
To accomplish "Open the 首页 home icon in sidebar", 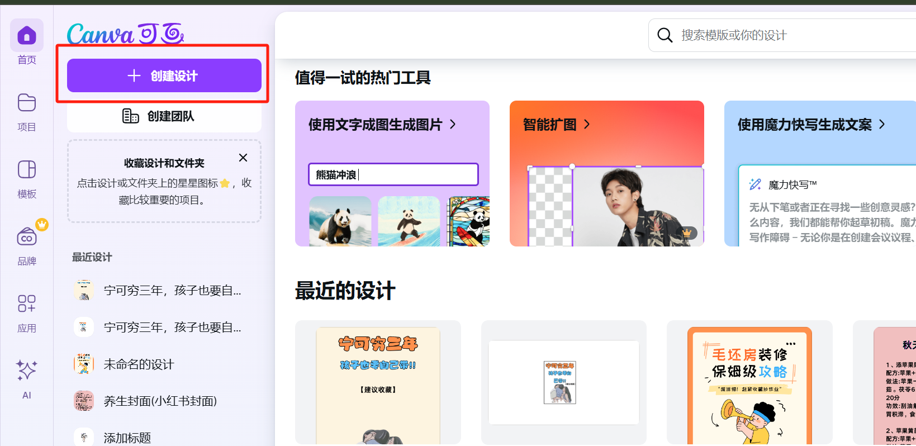I will (27, 35).
